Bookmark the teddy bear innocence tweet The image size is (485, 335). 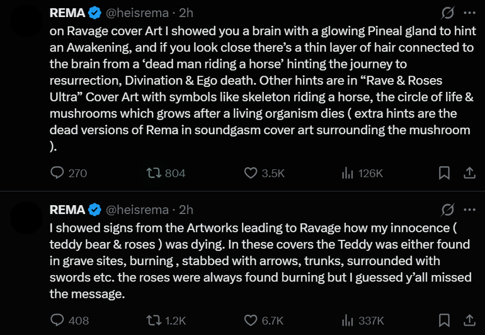444,321
